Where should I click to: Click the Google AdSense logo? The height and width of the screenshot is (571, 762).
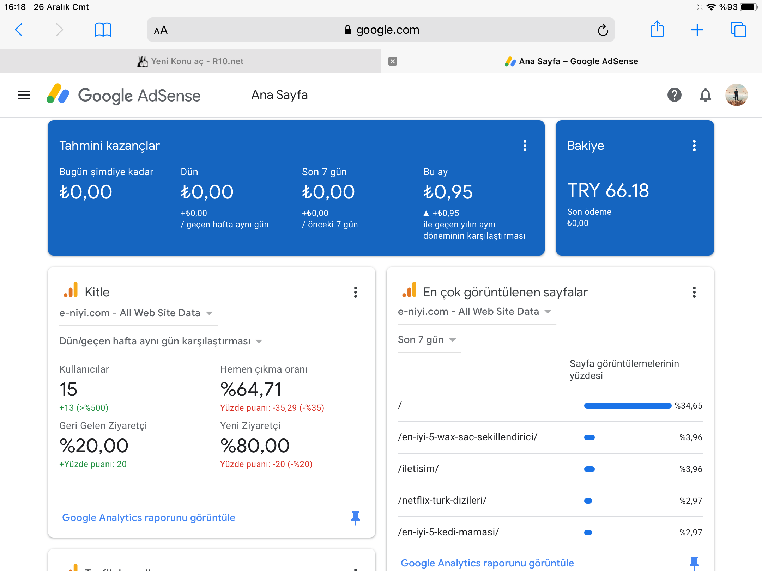[123, 95]
